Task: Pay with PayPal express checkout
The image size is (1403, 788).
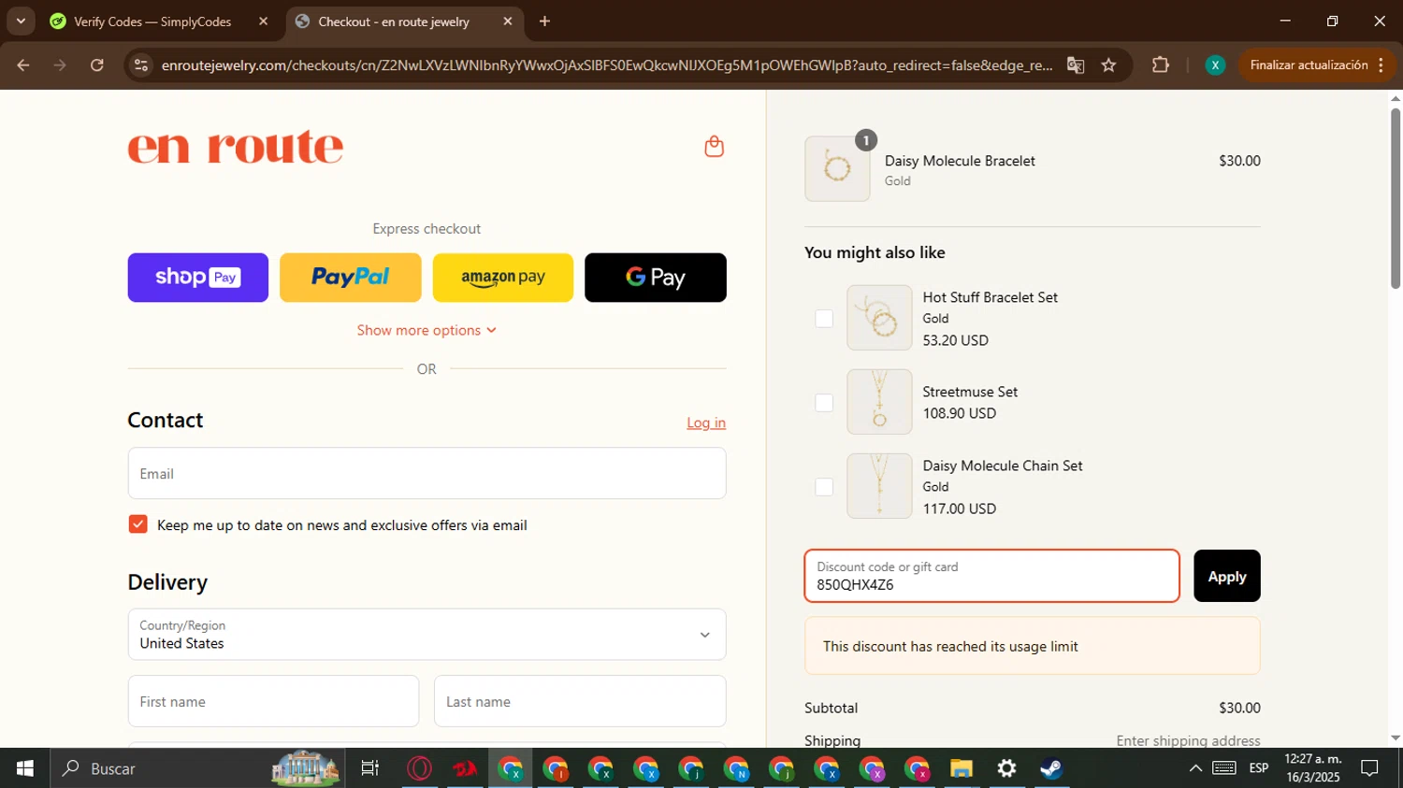Action: click(x=351, y=278)
